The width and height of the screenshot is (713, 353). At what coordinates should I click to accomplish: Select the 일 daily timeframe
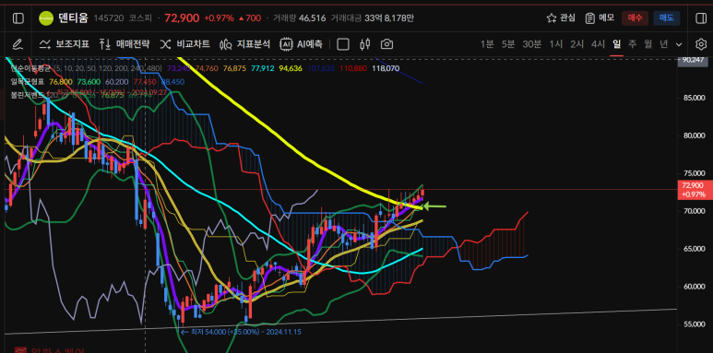click(616, 44)
